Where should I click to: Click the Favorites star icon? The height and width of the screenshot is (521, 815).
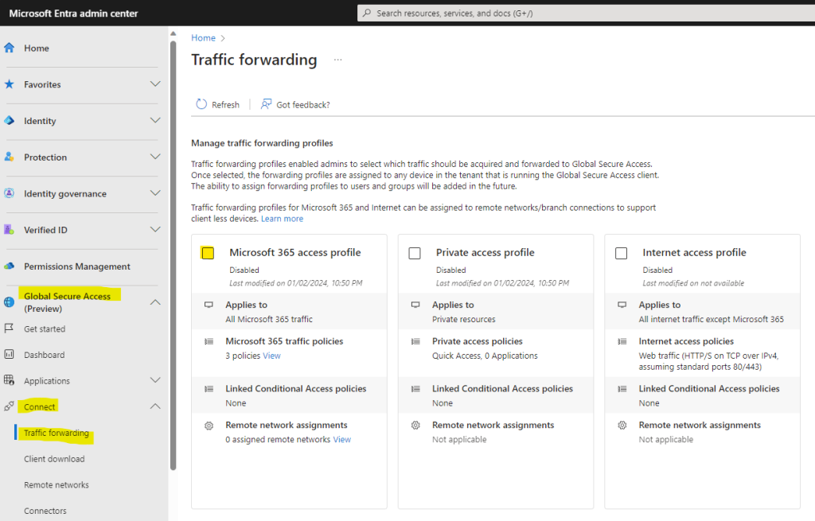[10, 84]
